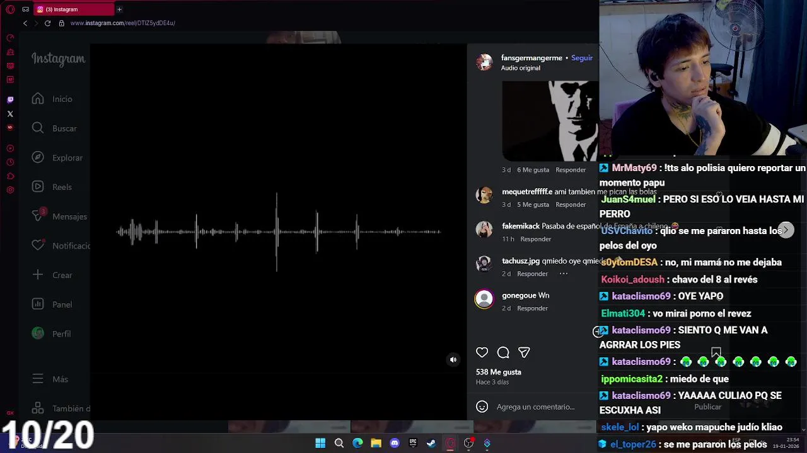Like the reel with the heart icon
Image resolution: width=807 pixels, height=453 pixels.
tap(482, 352)
